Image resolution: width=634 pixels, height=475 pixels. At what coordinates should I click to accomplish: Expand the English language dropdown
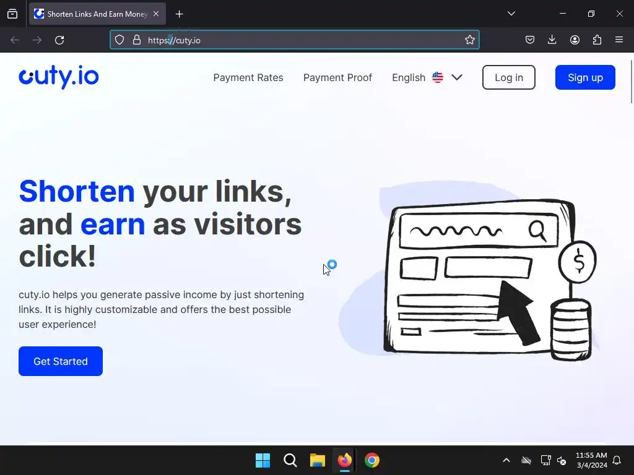(427, 77)
